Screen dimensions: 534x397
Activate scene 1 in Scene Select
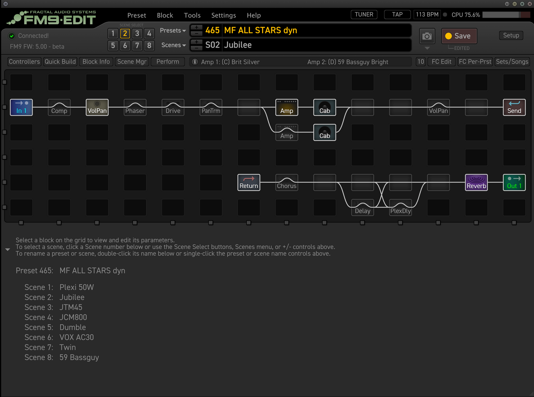click(x=113, y=34)
